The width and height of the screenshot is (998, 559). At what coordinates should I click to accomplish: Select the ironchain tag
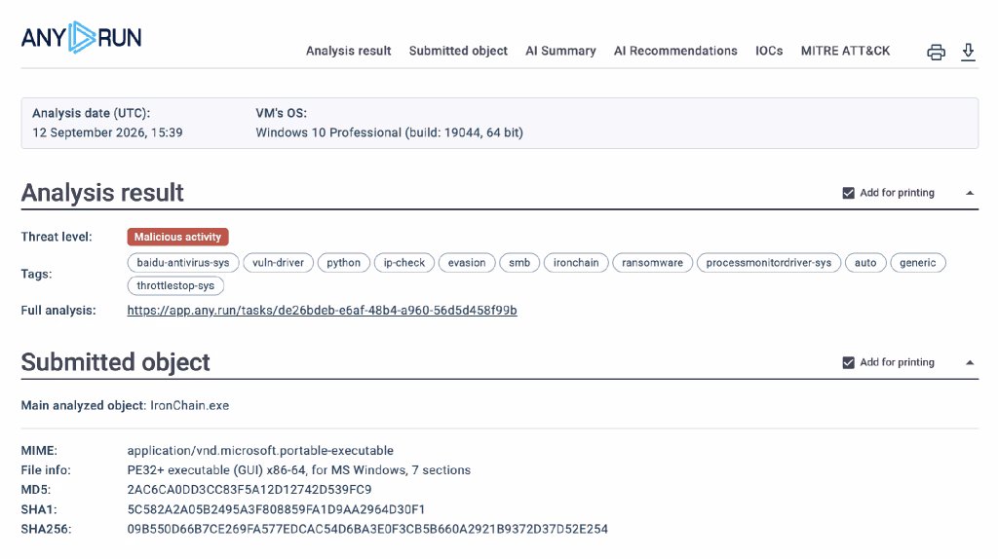click(x=576, y=263)
